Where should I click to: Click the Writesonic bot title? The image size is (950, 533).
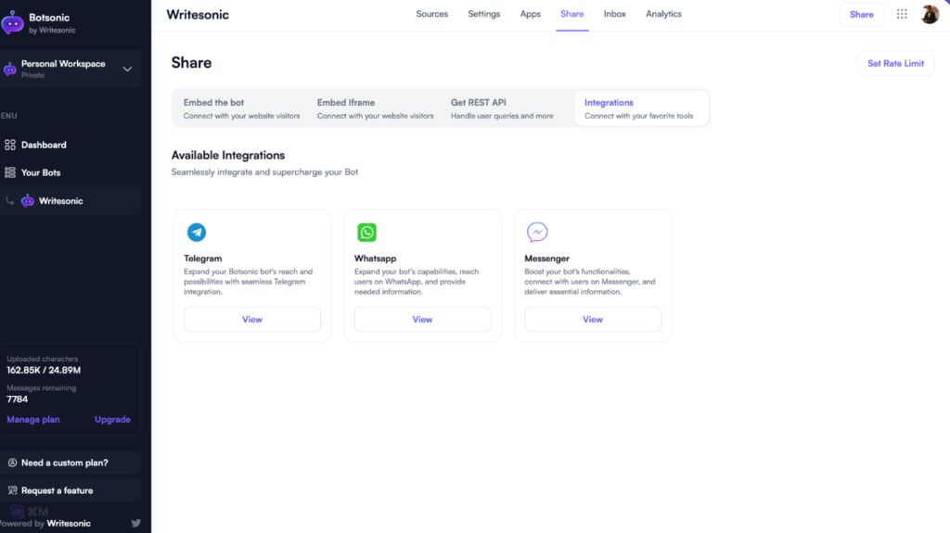tap(198, 15)
